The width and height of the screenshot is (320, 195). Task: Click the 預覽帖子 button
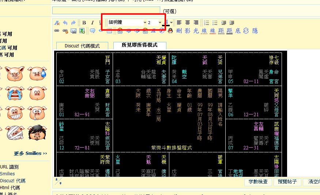[287, 182]
